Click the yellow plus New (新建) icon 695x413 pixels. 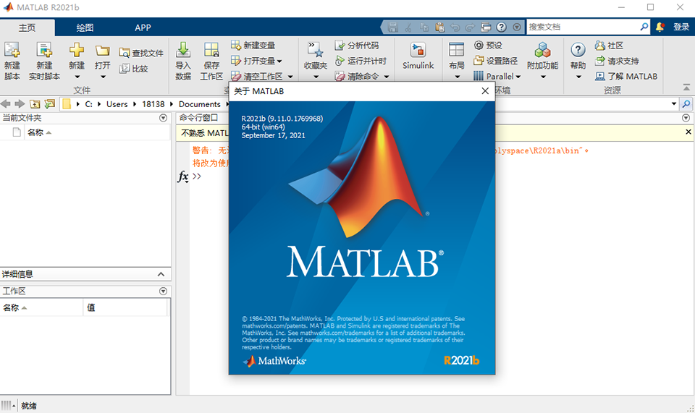[x=77, y=50]
